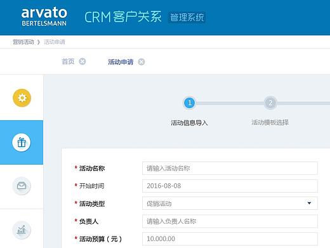This screenshot has width=330, height=248.
Task: Click the arvato Bertelsmann logo
Action: click(x=44, y=17)
